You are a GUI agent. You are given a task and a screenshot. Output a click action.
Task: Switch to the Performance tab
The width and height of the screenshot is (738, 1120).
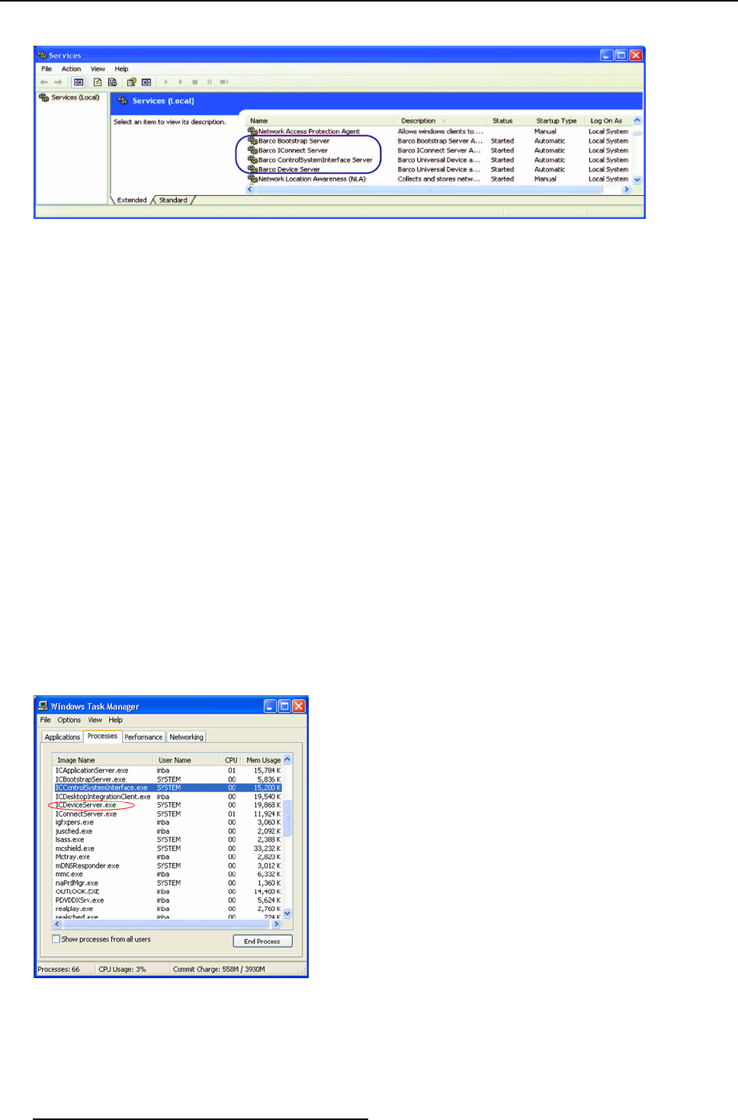[x=143, y=737]
